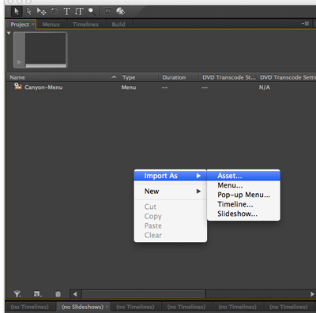The image size is (316, 313).
Task: Click the Canyon-Menu item icon
Action: pyautogui.click(x=18, y=86)
